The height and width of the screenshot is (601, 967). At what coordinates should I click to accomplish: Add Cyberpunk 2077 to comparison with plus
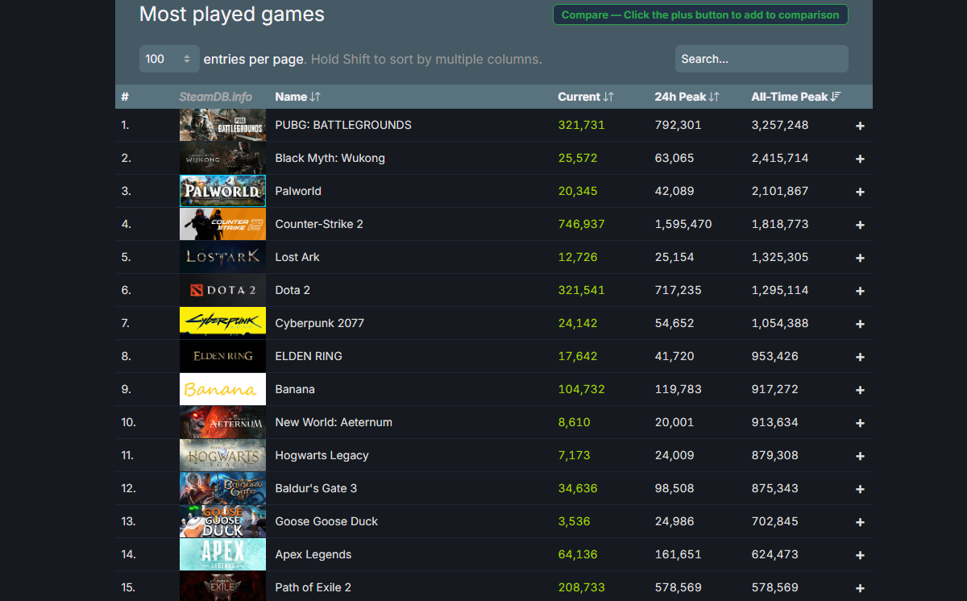coord(860,324)
